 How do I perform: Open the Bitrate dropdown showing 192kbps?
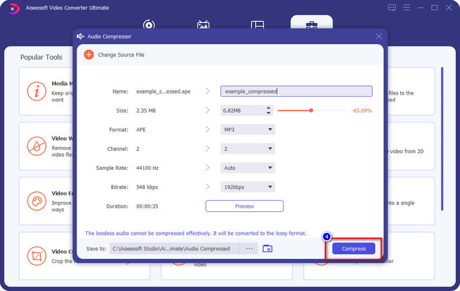pos(248,187)
